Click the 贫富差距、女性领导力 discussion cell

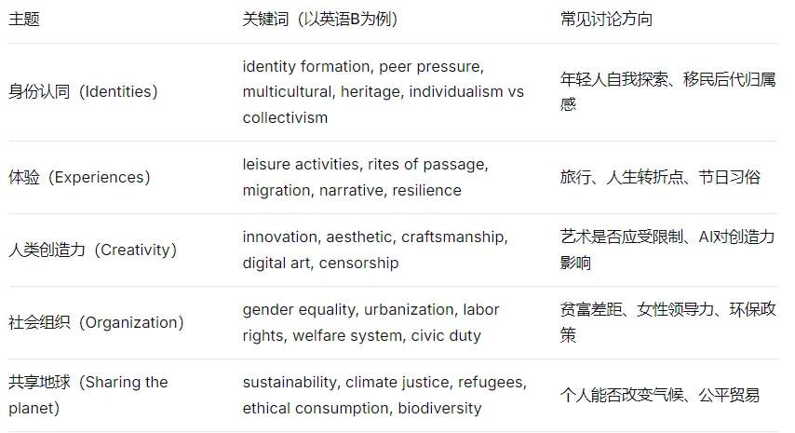point(668,322)
